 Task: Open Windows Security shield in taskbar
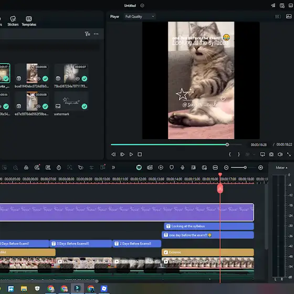click(x=37, y=289)
